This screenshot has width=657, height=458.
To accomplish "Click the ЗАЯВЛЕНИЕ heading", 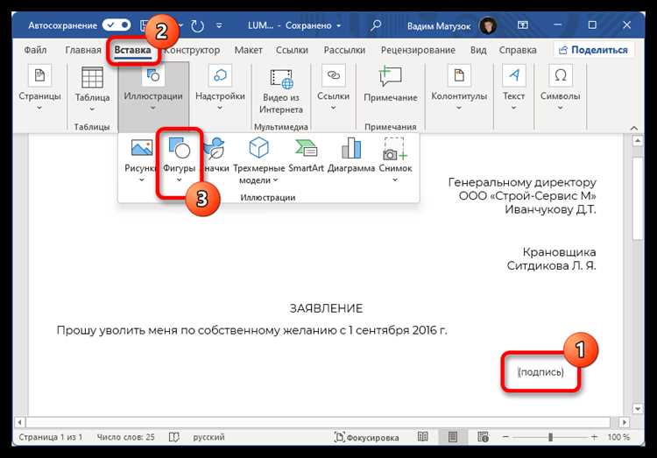I will click(x=327, y=308).
